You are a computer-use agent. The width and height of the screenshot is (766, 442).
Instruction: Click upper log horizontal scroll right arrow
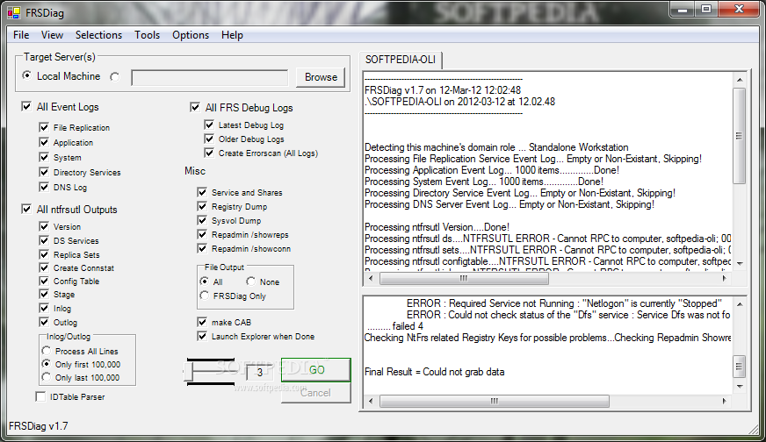tap(724, 278)
